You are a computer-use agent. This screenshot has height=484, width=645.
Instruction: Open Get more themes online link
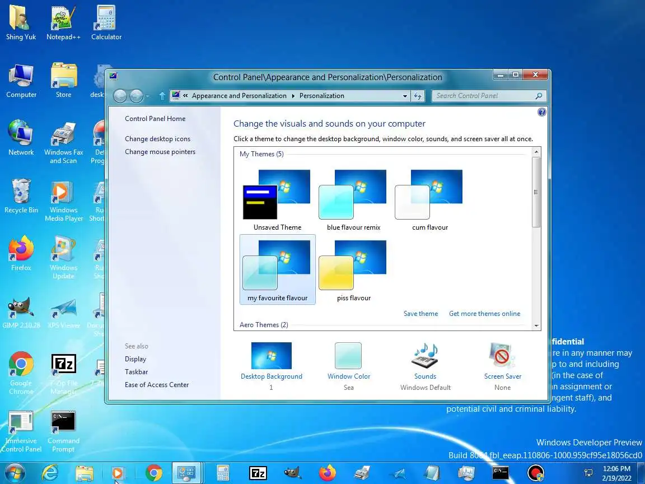(x=484, y=314)
